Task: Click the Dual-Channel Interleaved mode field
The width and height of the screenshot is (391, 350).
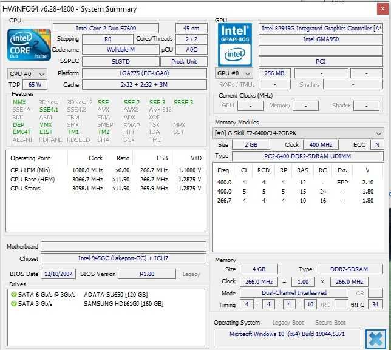Action: [294, 293]
